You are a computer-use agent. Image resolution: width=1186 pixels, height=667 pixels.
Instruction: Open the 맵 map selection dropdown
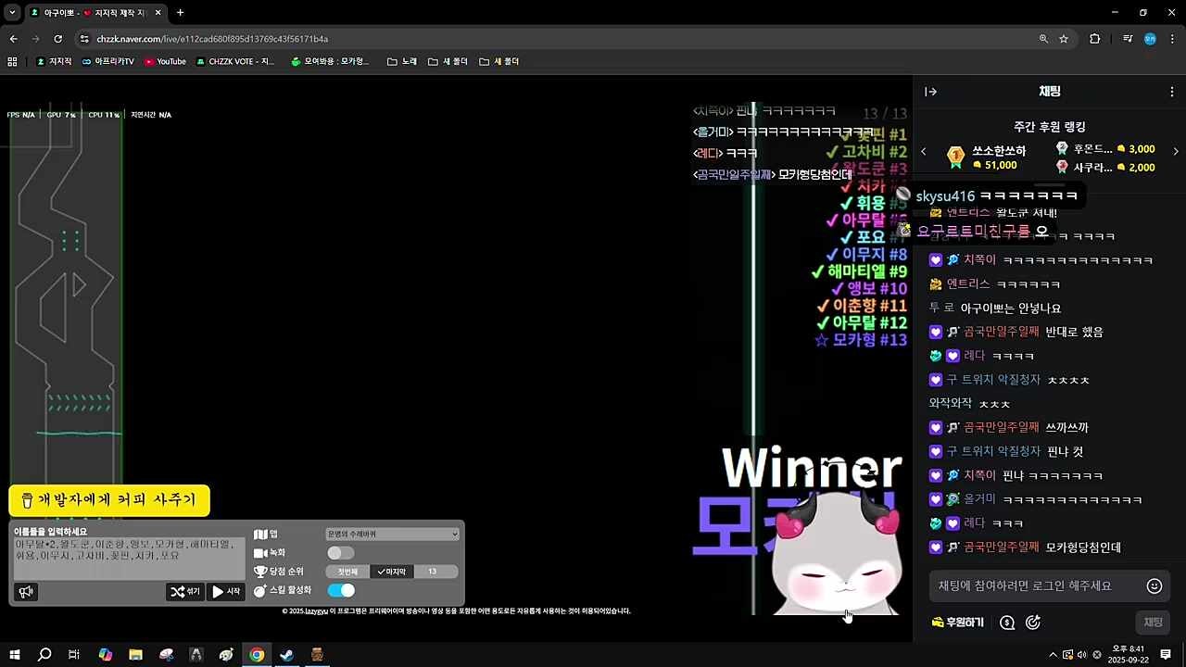[x=392, y=535]
